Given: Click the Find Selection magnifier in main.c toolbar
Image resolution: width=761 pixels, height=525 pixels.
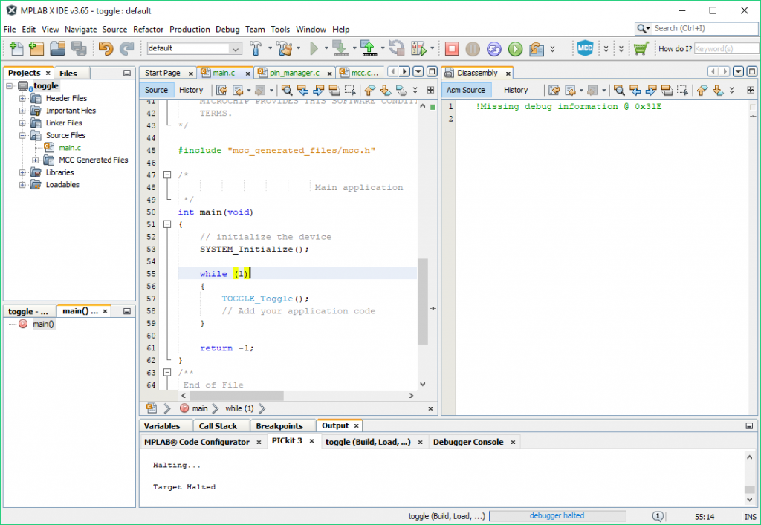Looking at the screenshot, I should click(287, 90).
